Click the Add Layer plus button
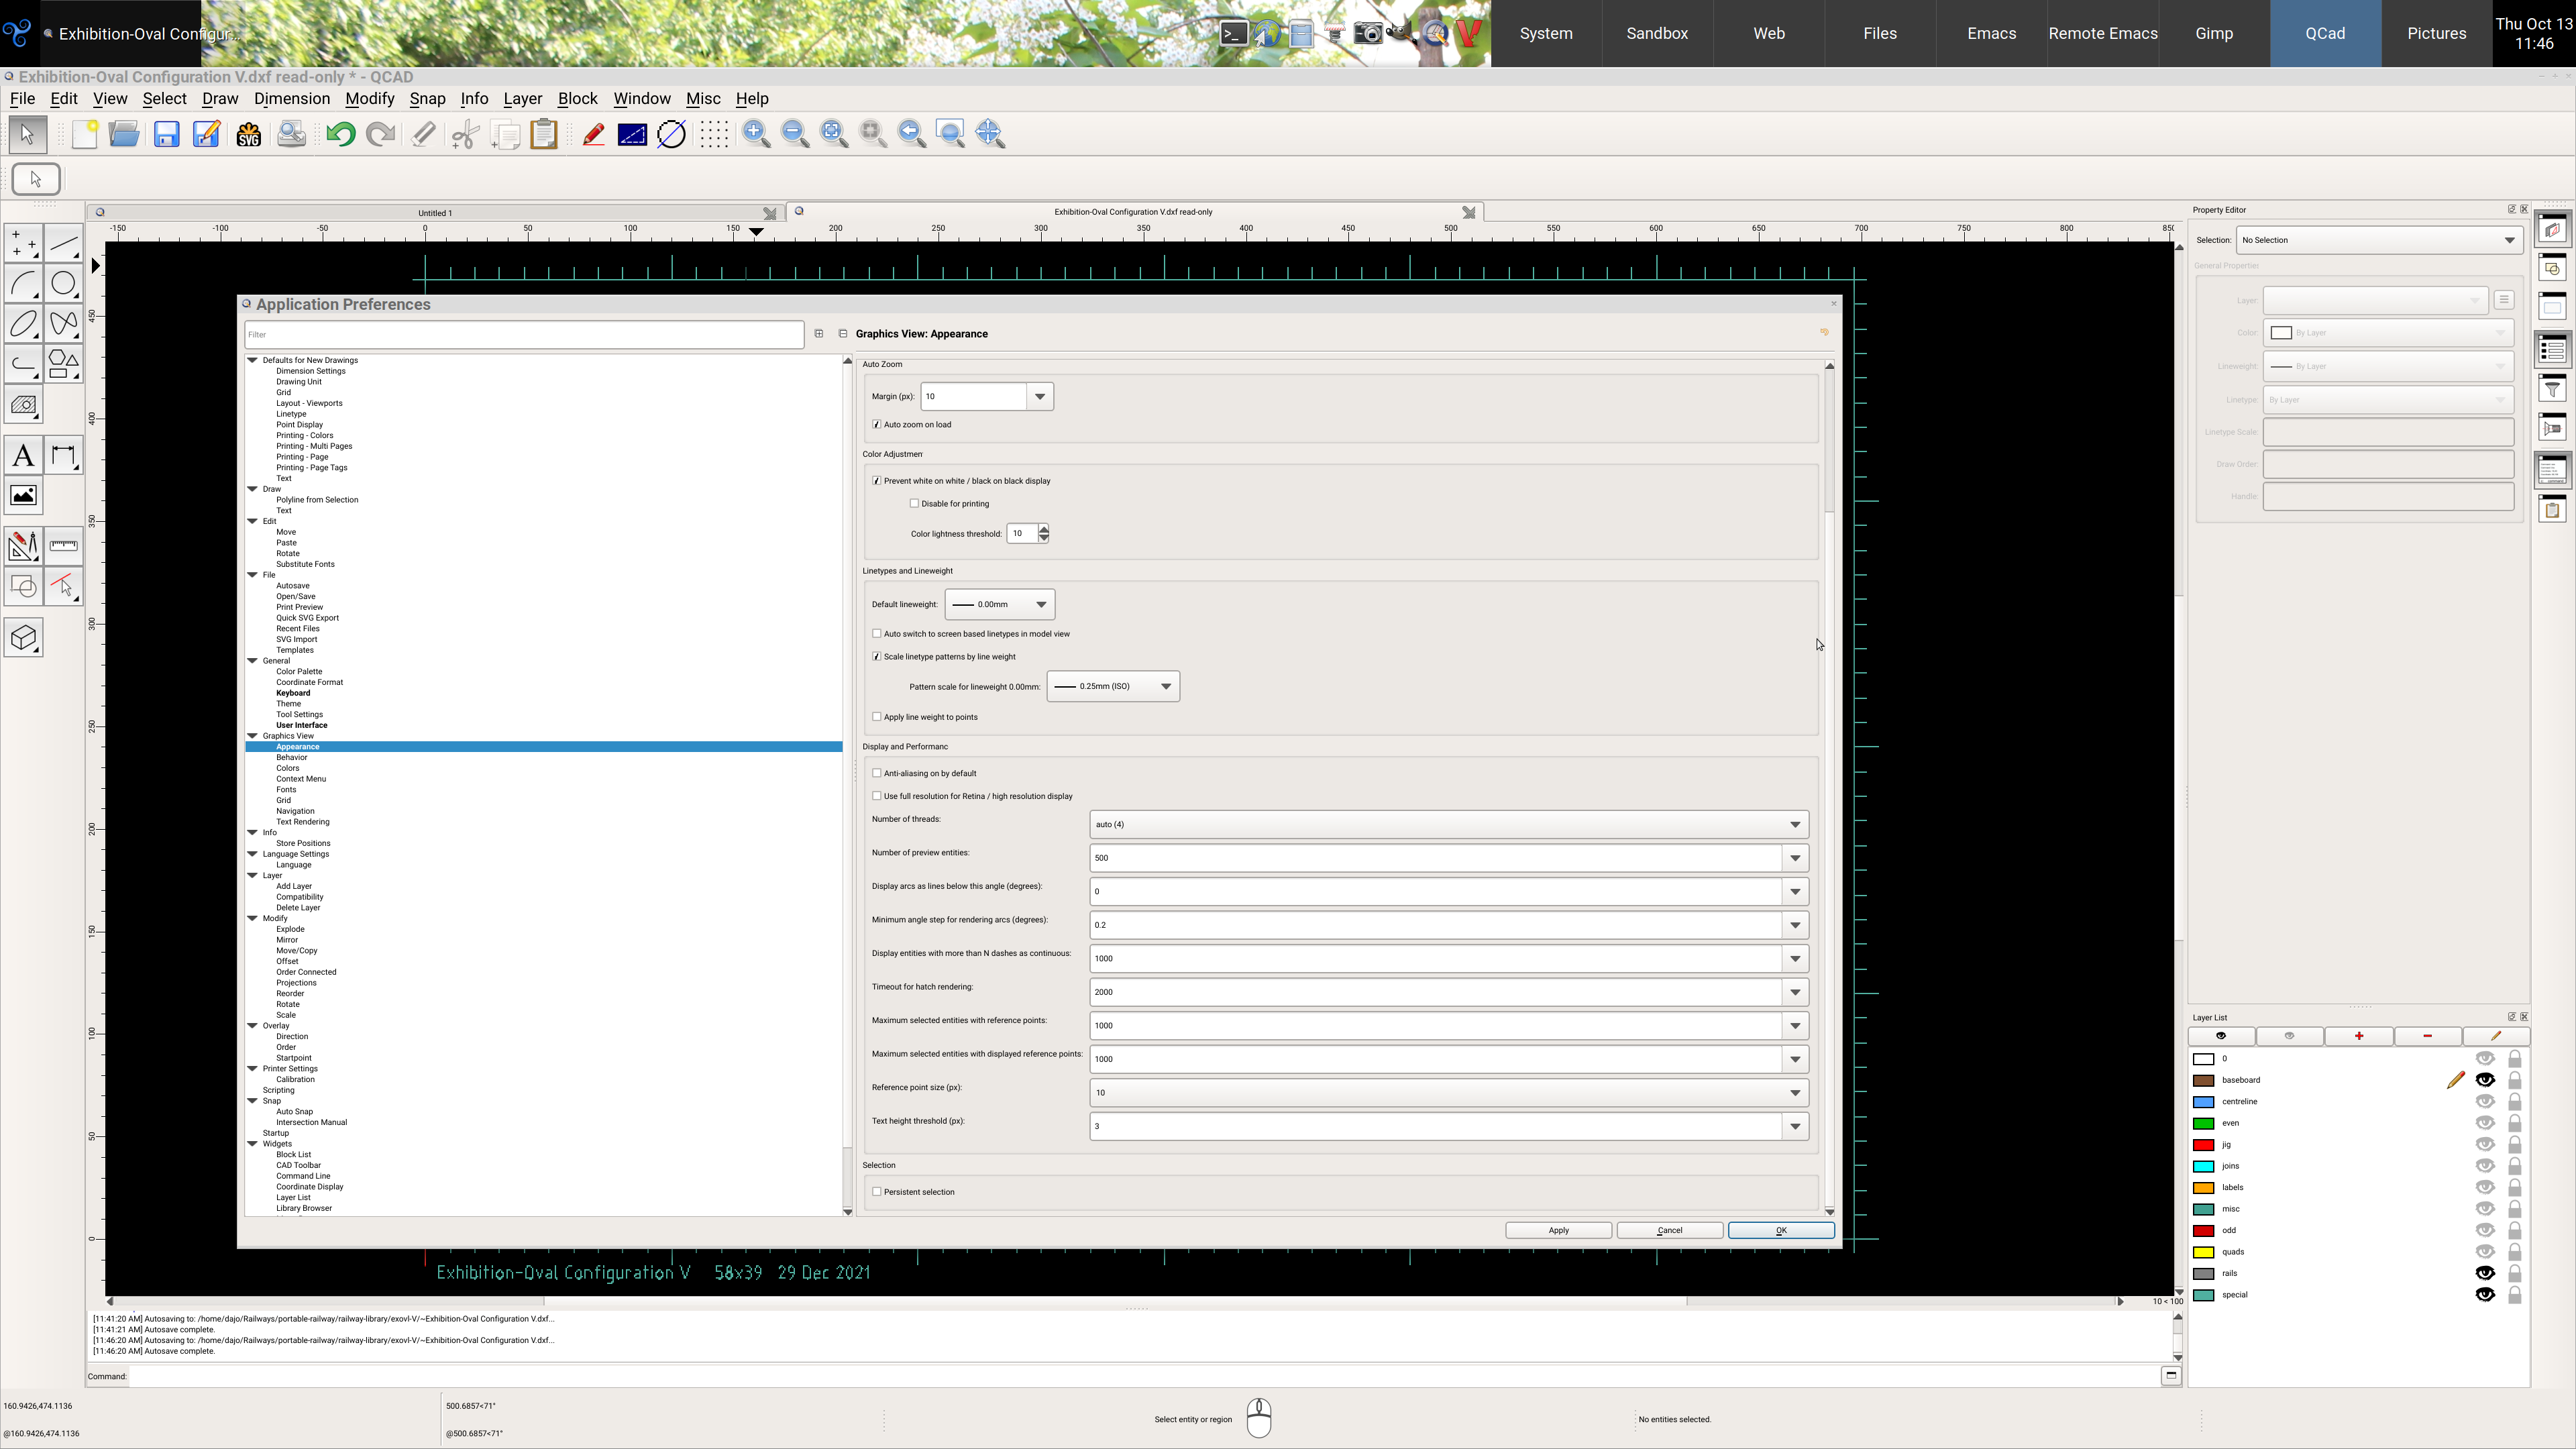 (x=2358, y=1036)
